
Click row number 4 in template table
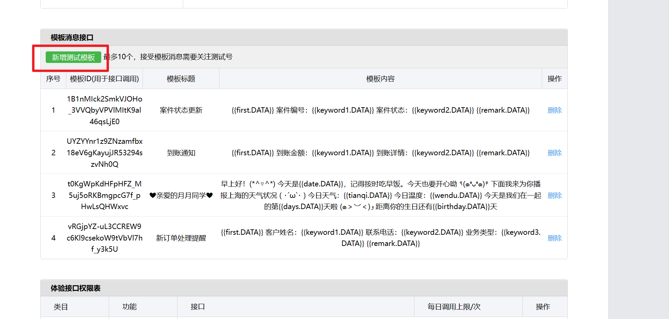pyautogui.click(x=53, y=238)
